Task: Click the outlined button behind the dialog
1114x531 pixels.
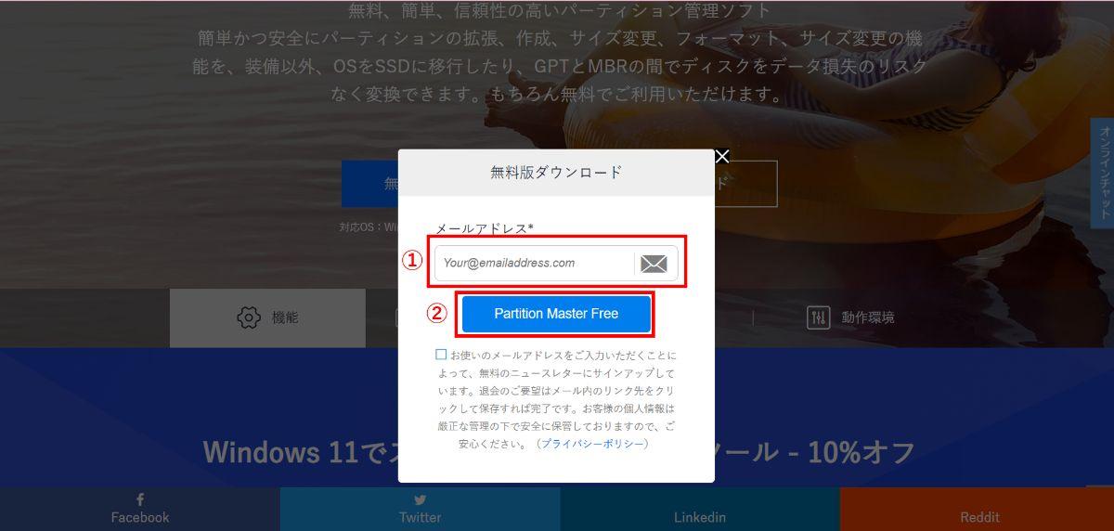Action: [x=745, y=184]
